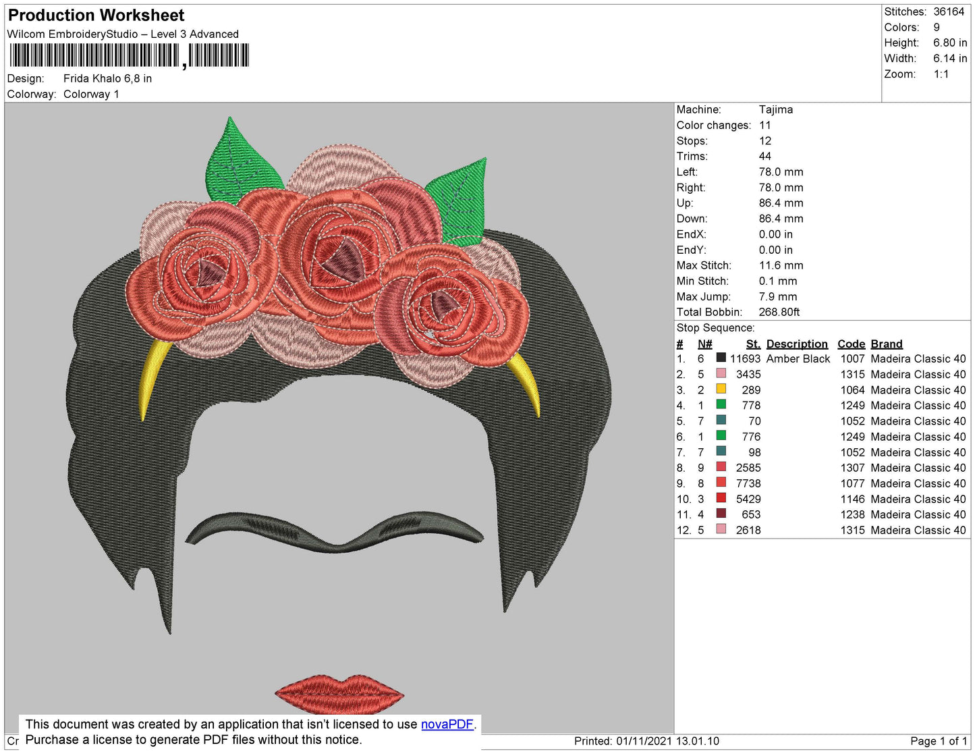Viewport: 975px width, 754px height.
Task: Click the Min Stitch value '0.1 mm'
Action: [x=778, y=281]
